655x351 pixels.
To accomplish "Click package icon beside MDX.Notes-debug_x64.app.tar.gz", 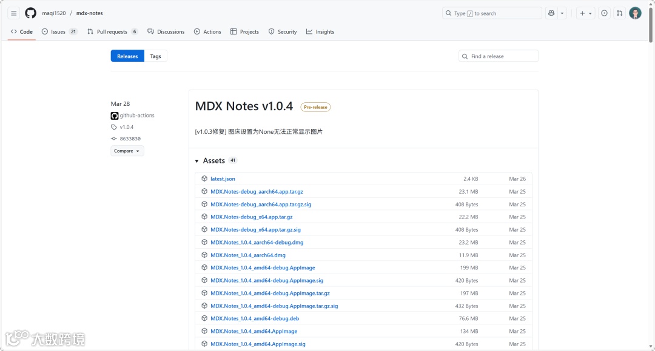I will click(204, 217).
